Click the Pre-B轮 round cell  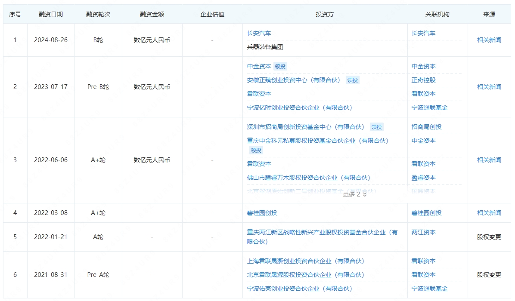(x=98, y=87)
